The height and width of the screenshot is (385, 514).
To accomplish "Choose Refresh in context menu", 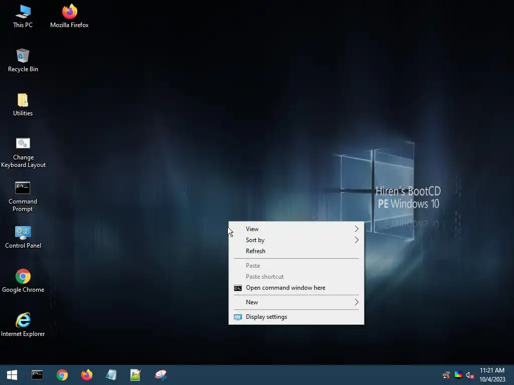I will click(x=296, y=251).
